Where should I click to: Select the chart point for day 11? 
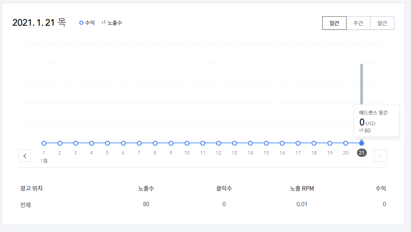(203, 143)
